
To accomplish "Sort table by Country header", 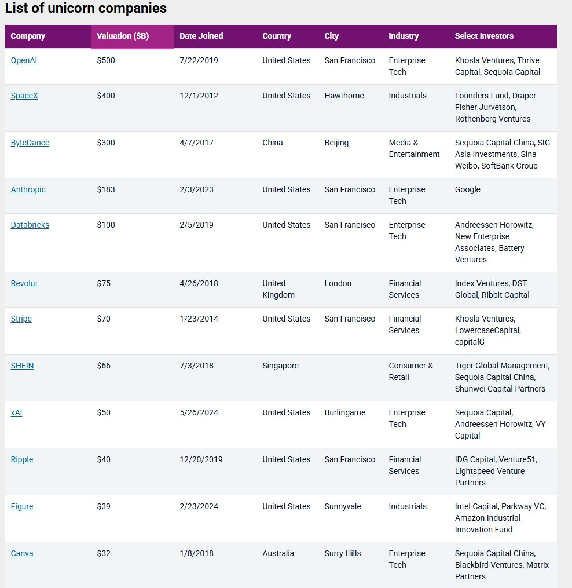I will pyautogui.click(x=277, y=36).
